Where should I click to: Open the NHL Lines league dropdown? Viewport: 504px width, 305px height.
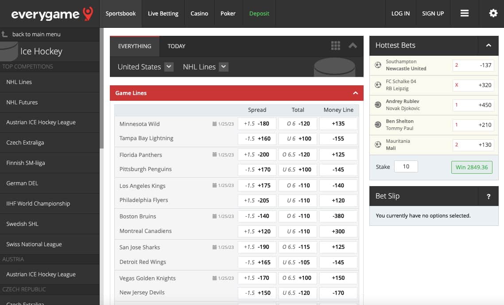pos(223,67)
